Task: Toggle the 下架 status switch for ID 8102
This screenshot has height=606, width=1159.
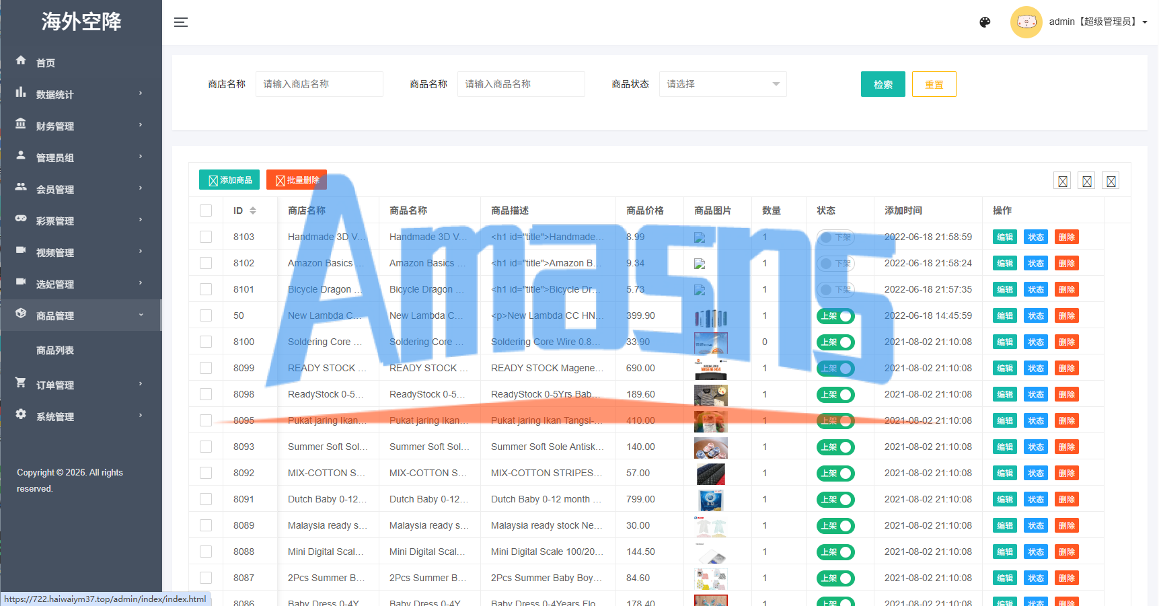Action: click(835, 264)
